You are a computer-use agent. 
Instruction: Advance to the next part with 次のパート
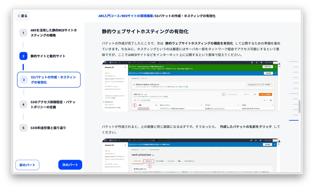point(70,165)
